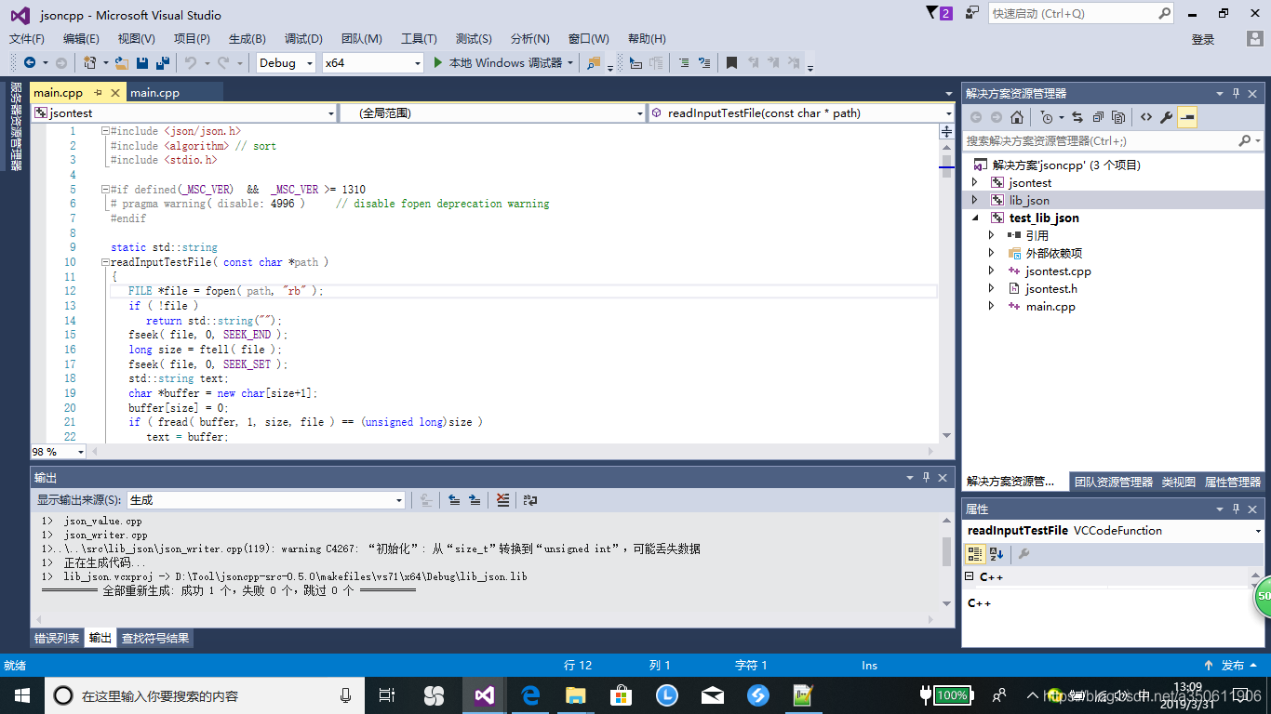Save the current file with the disk icon
The height and width of the screenshot is (714, 1271).
(x=142, y=62)
